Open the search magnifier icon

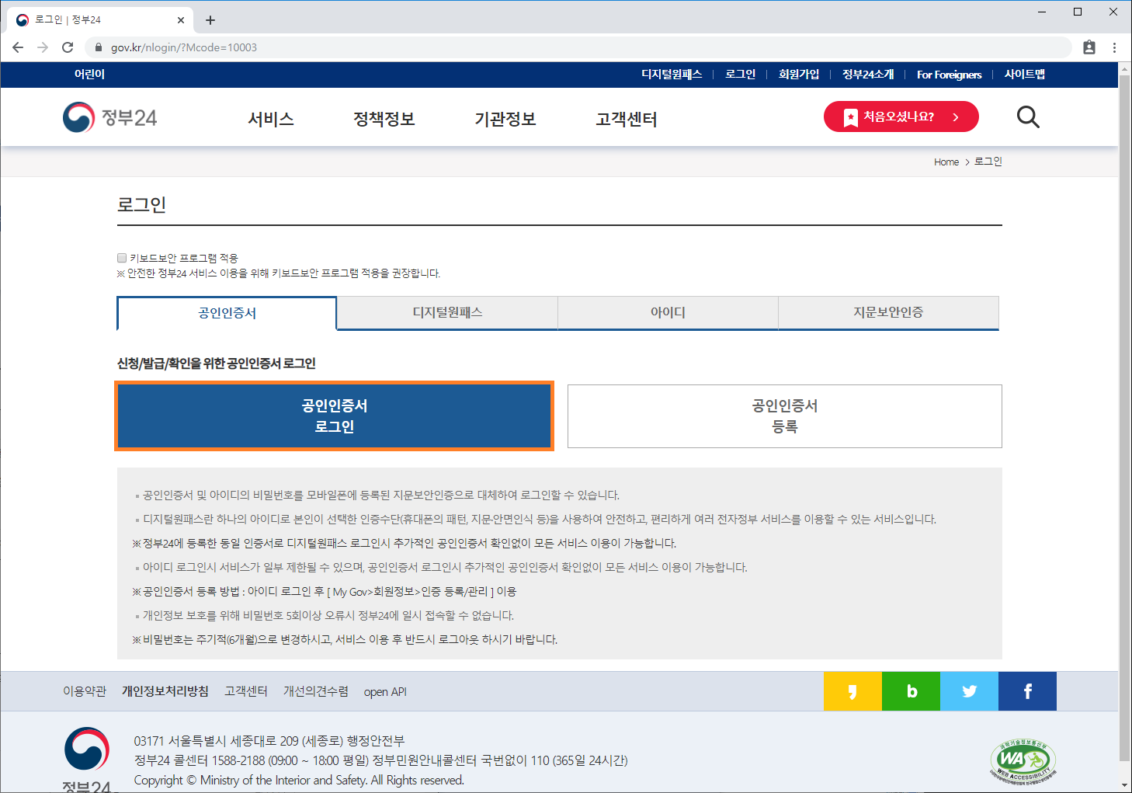[x=1028, y=117]
